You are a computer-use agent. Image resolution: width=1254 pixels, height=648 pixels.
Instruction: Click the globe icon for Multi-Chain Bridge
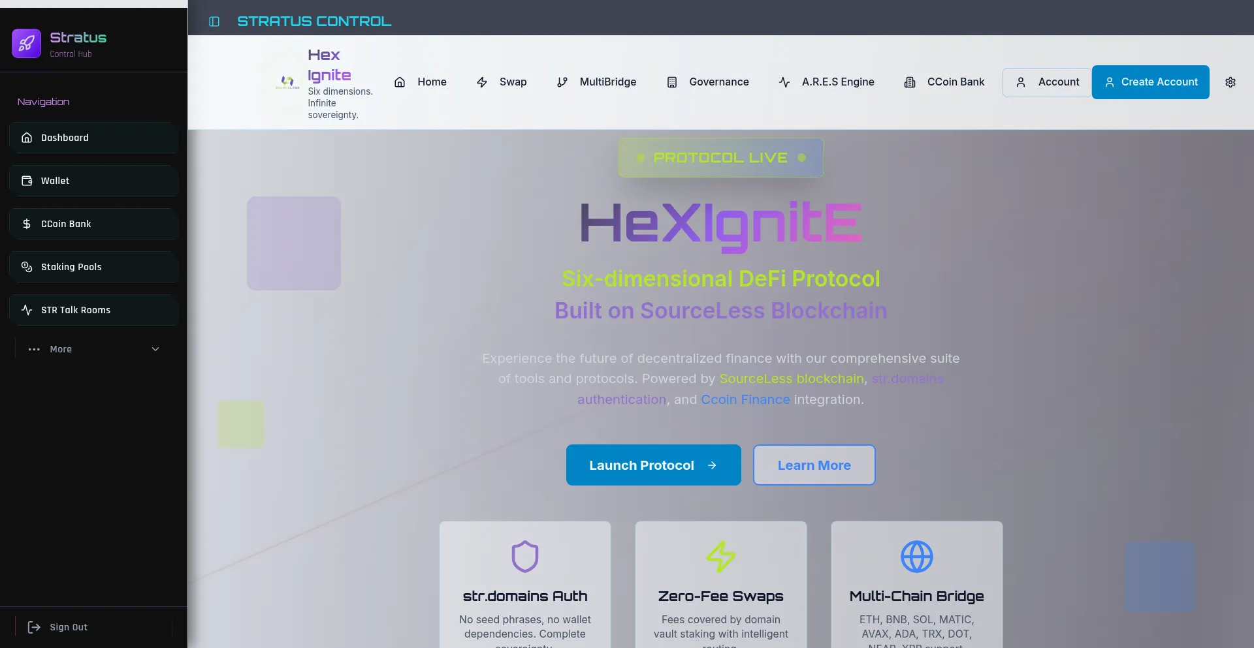point(917,557)
